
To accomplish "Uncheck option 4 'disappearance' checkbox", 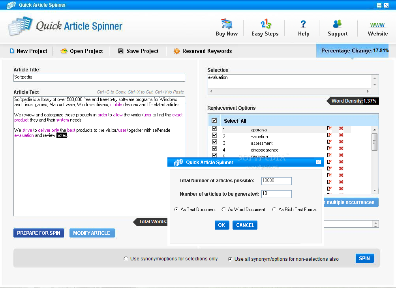I will [214, 149].
